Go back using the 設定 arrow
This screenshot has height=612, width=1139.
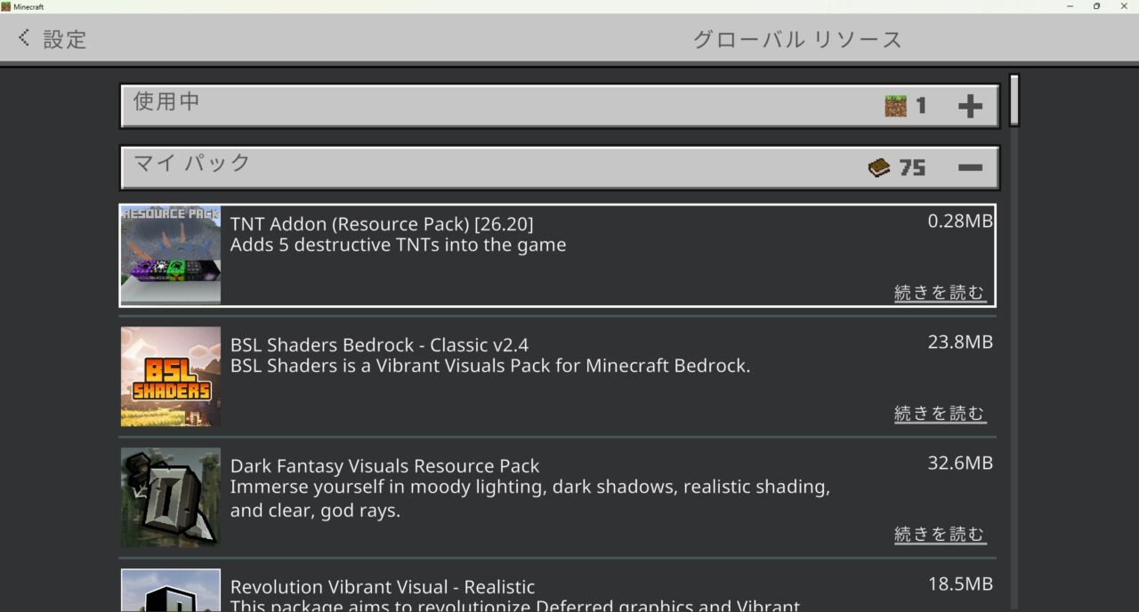click(24, 38)
